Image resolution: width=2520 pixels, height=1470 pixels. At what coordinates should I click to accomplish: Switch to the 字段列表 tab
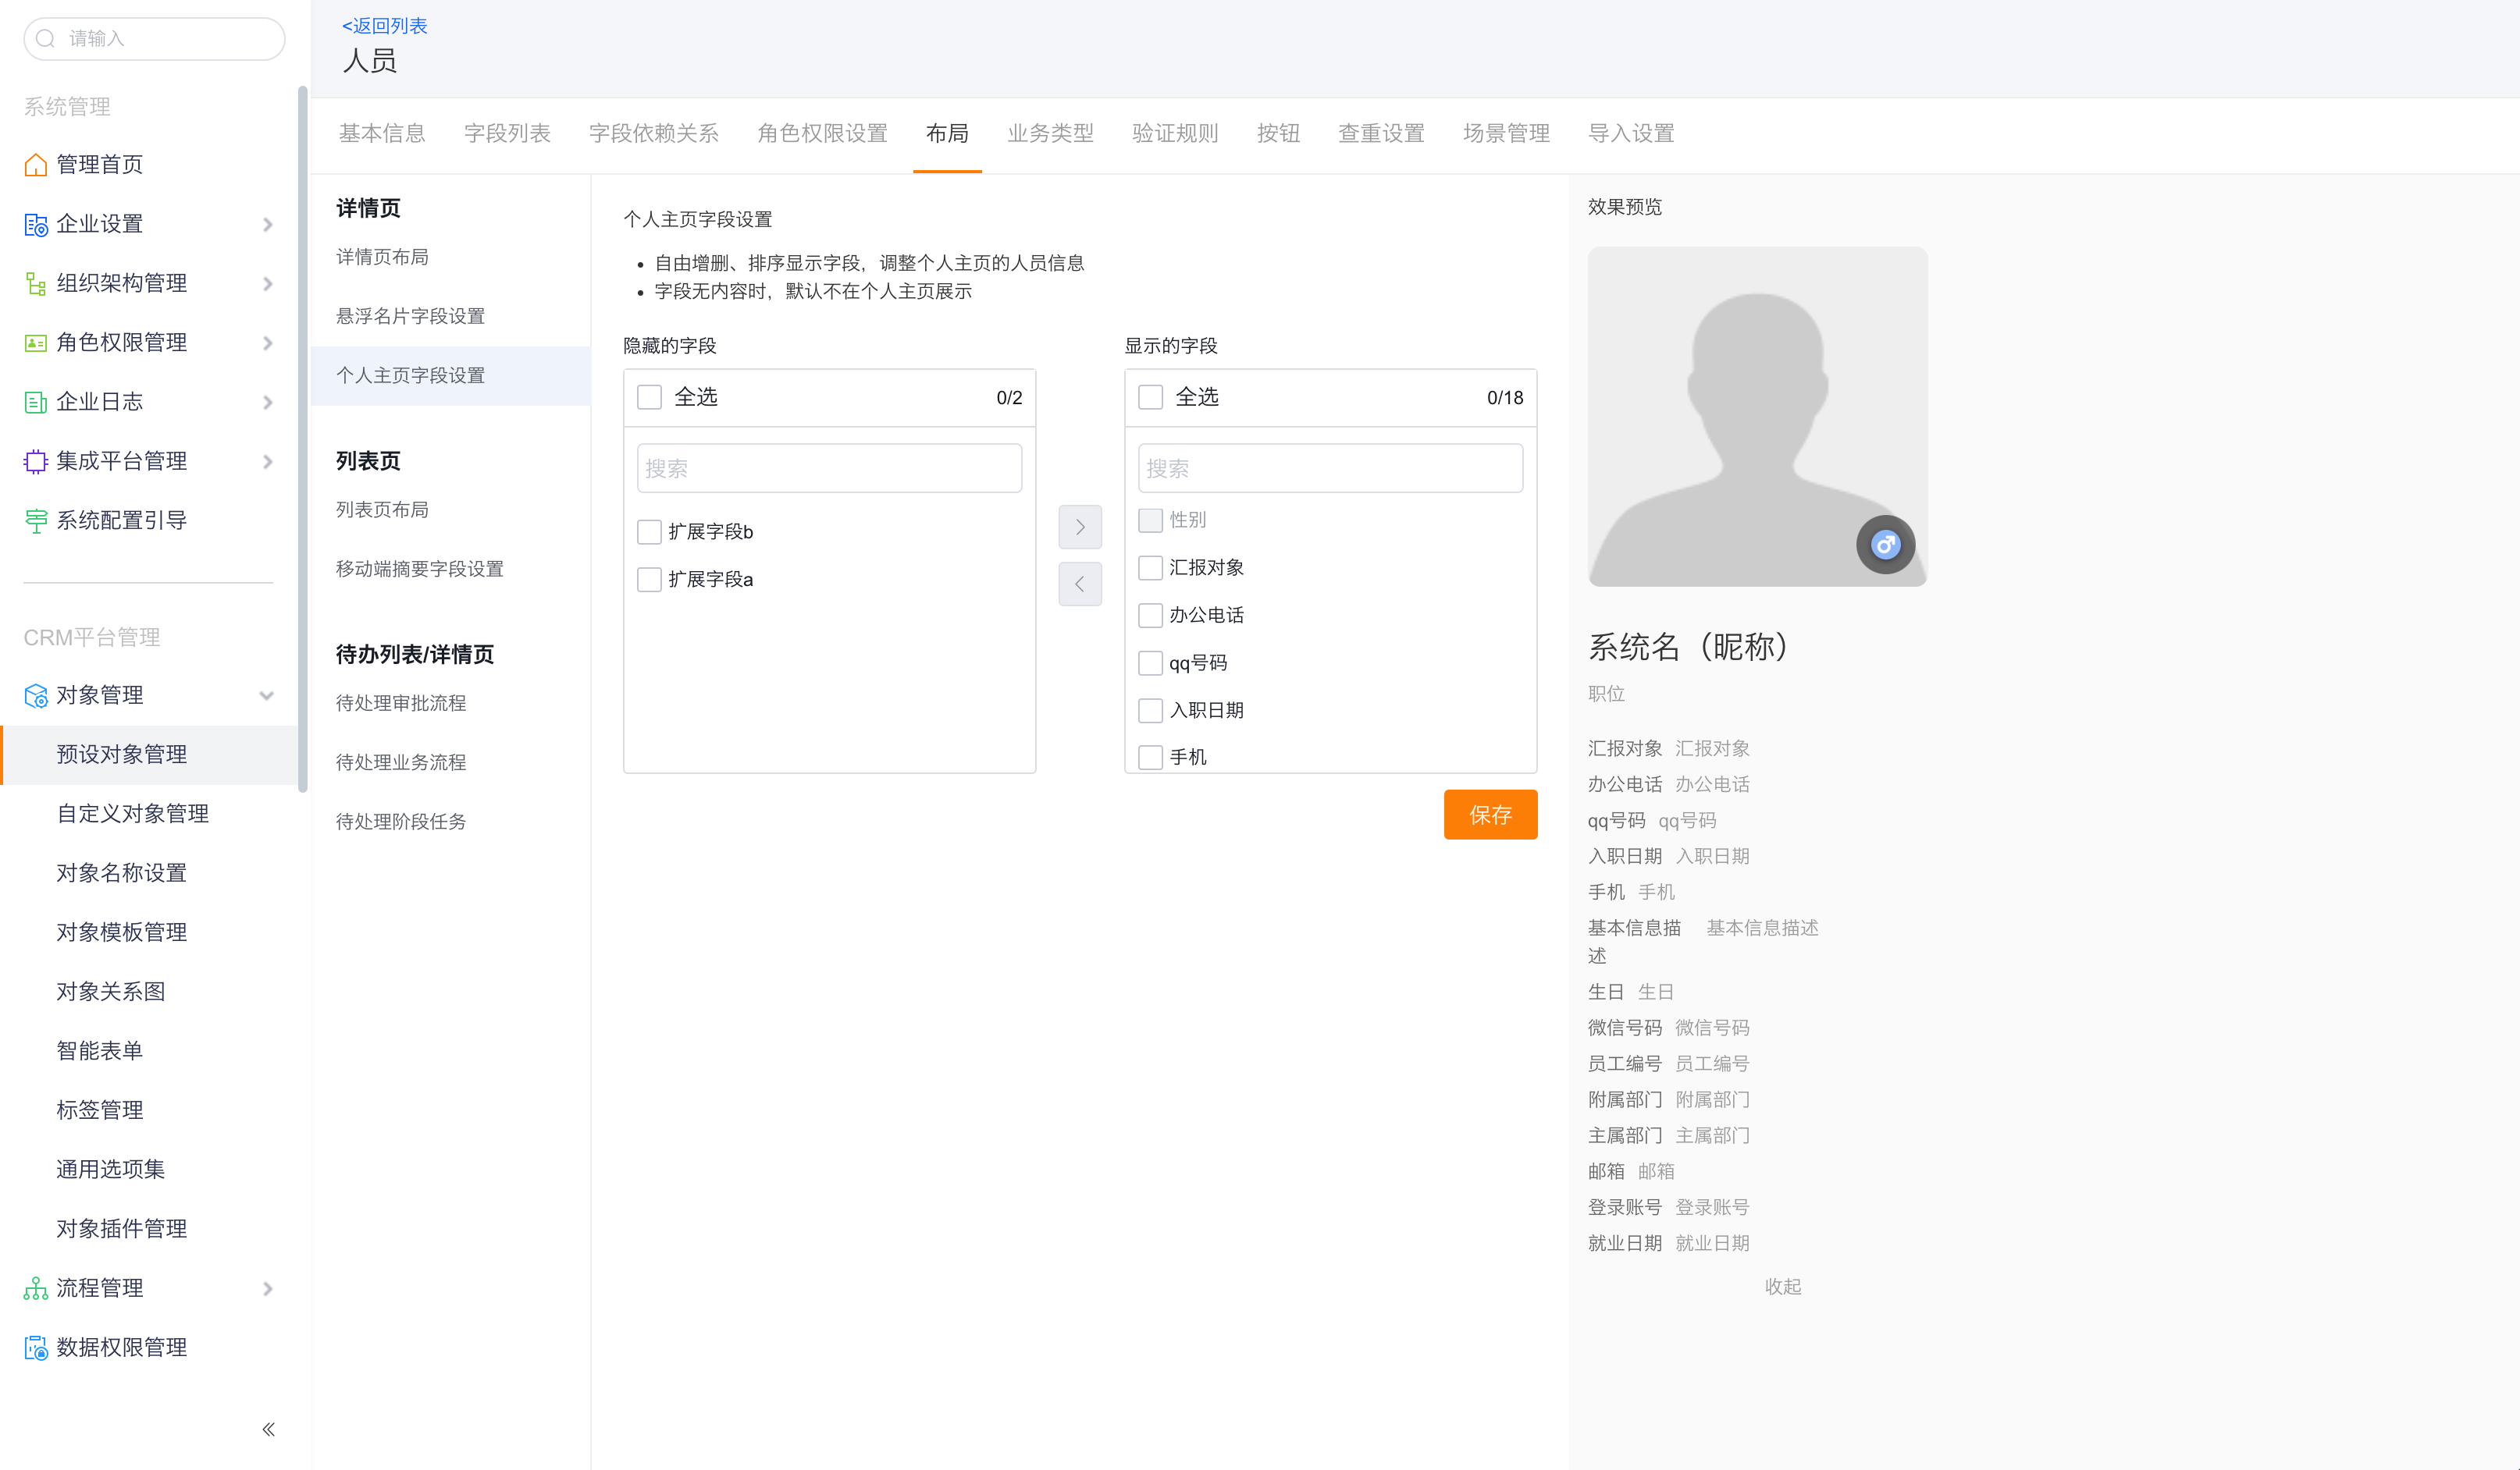point(507,133)
